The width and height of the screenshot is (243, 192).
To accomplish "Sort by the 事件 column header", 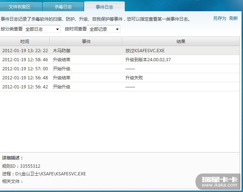I will point(86,42).
